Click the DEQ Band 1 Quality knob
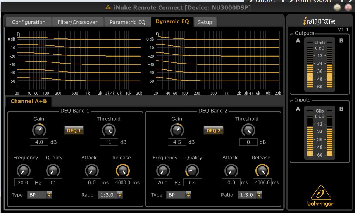 click(53, 170)
